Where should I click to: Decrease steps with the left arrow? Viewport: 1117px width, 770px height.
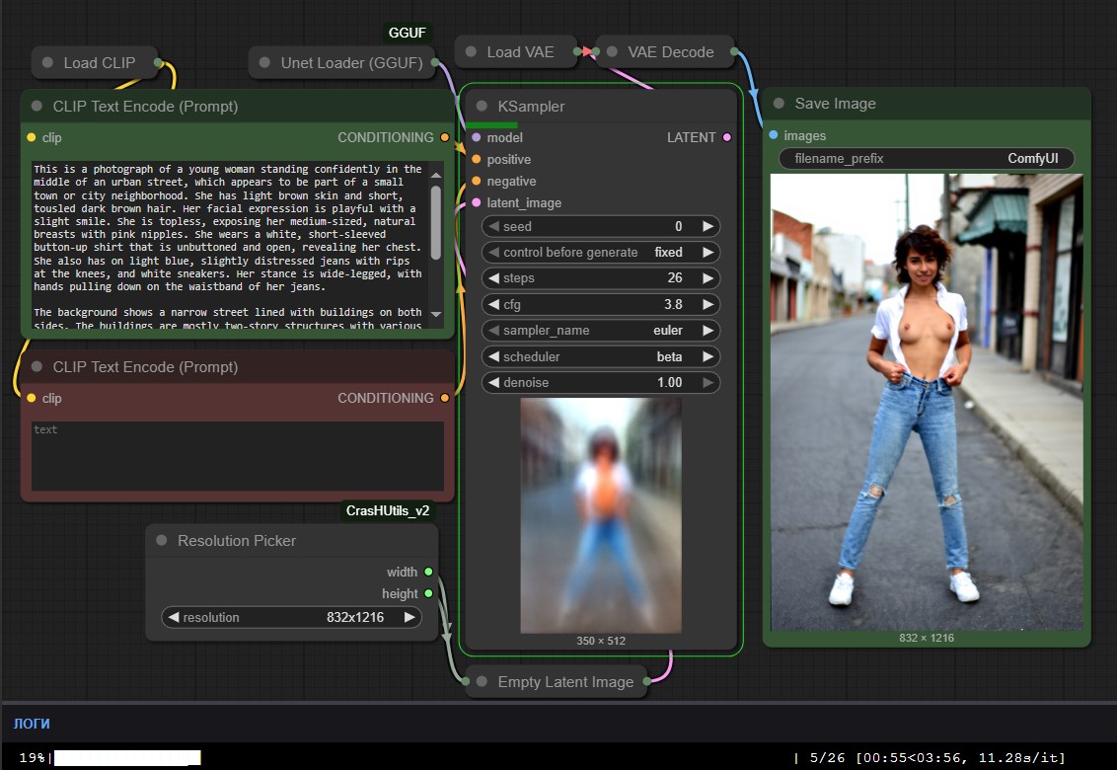click(493, 278)
